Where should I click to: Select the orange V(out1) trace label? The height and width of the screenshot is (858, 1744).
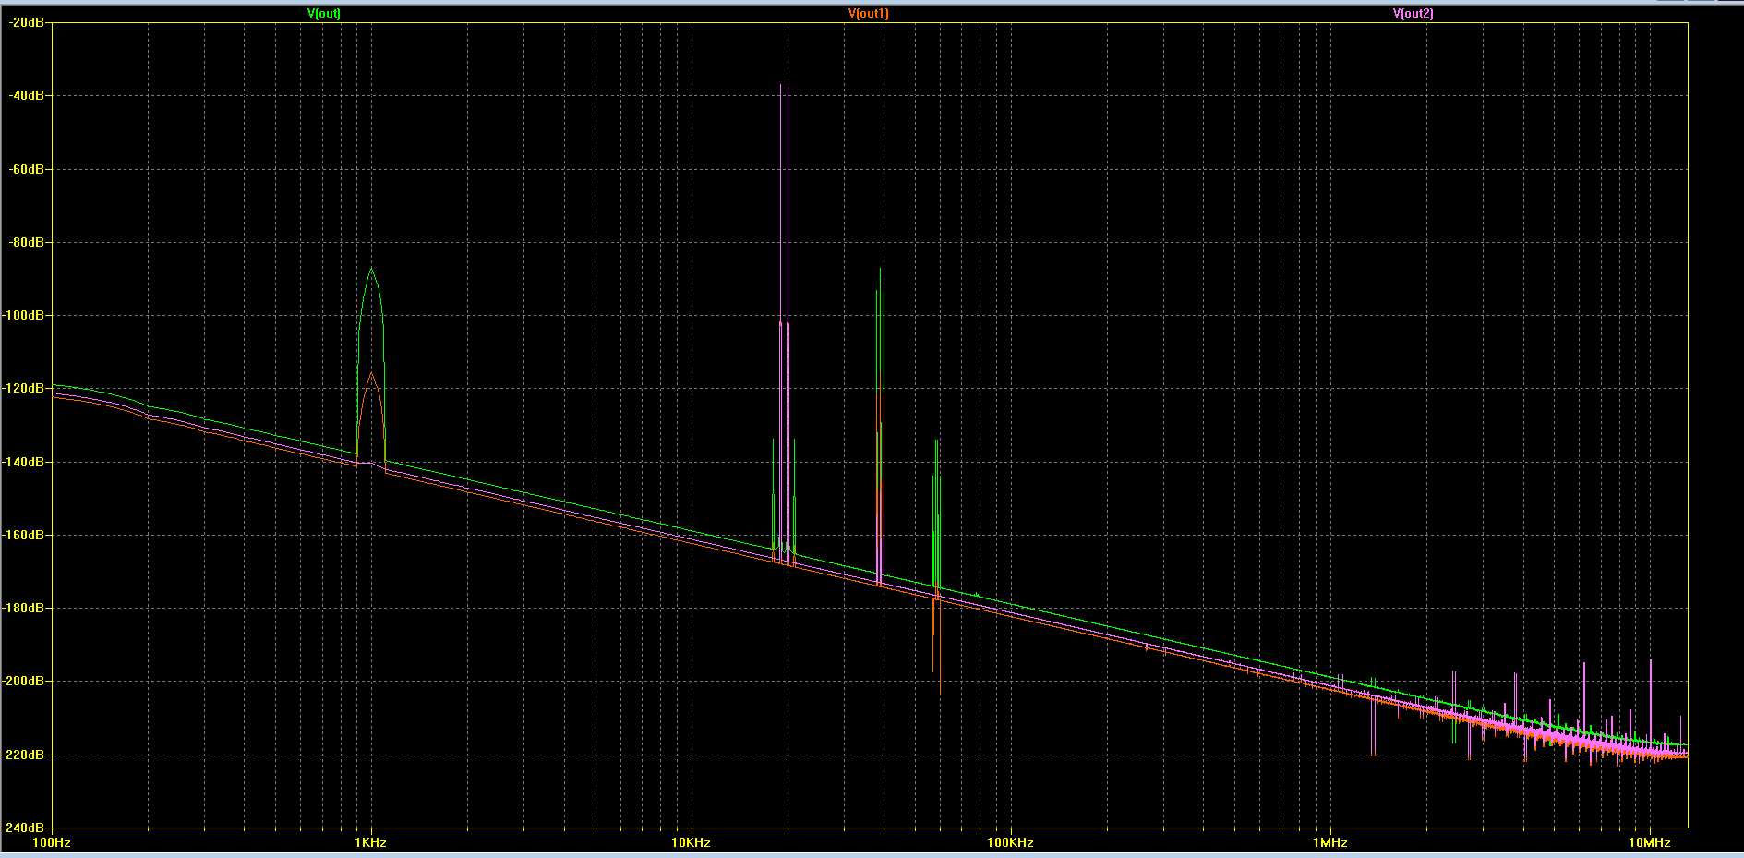tap(868, 13)
